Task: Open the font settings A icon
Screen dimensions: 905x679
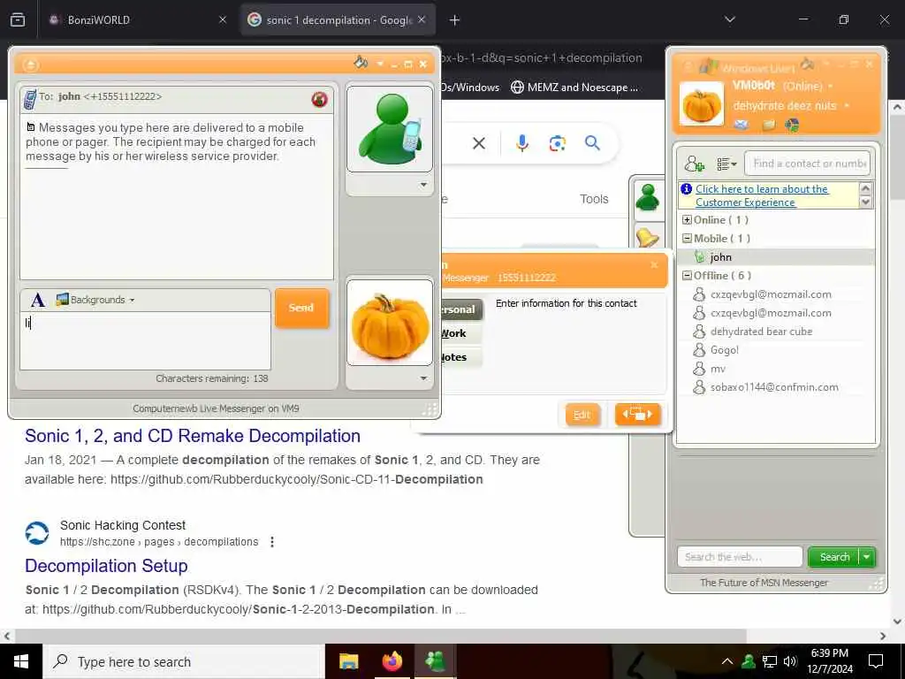Action: (x=37, y=301)
